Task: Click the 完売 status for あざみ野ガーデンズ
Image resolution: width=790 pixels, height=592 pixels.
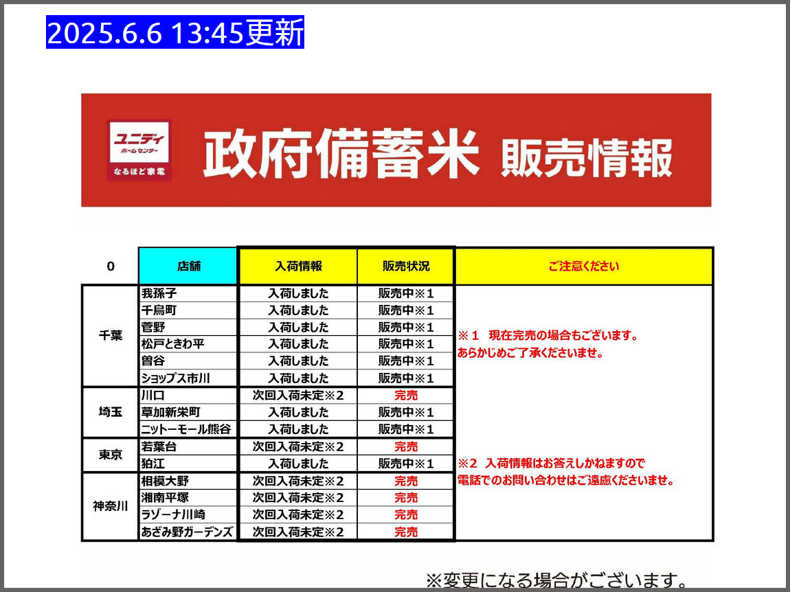Action: coord(406,532)
